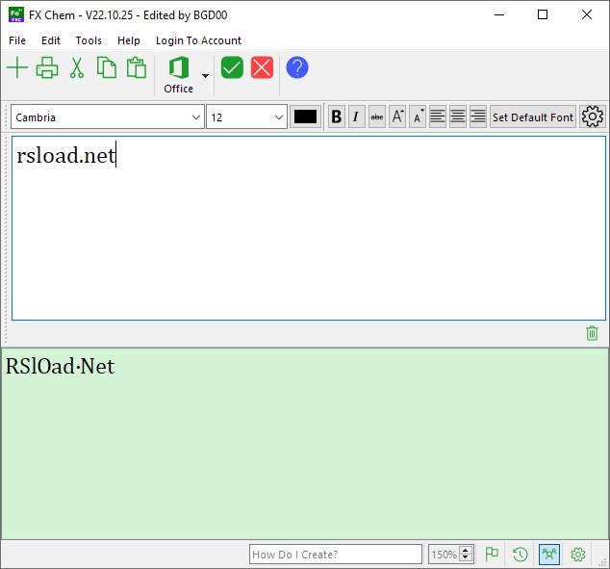Open the Office dropdown arrow

pyautogui.click(x=205, y=75)
